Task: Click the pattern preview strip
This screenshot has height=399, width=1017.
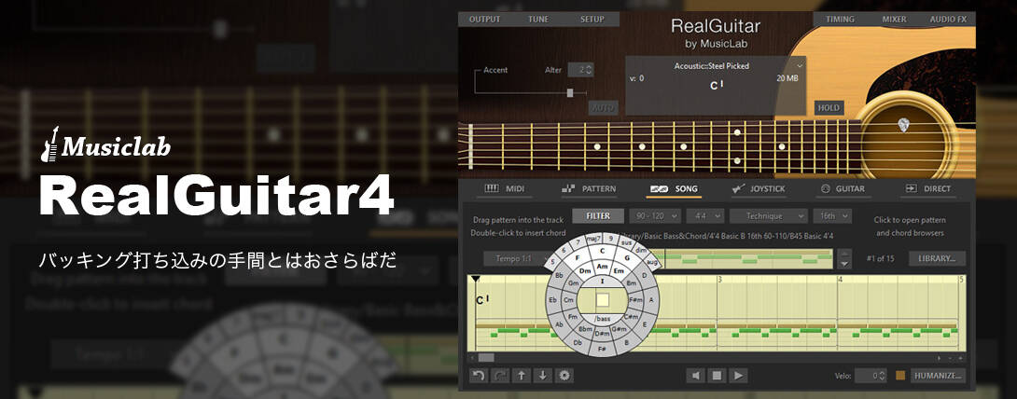Action: tap(745, 258)
